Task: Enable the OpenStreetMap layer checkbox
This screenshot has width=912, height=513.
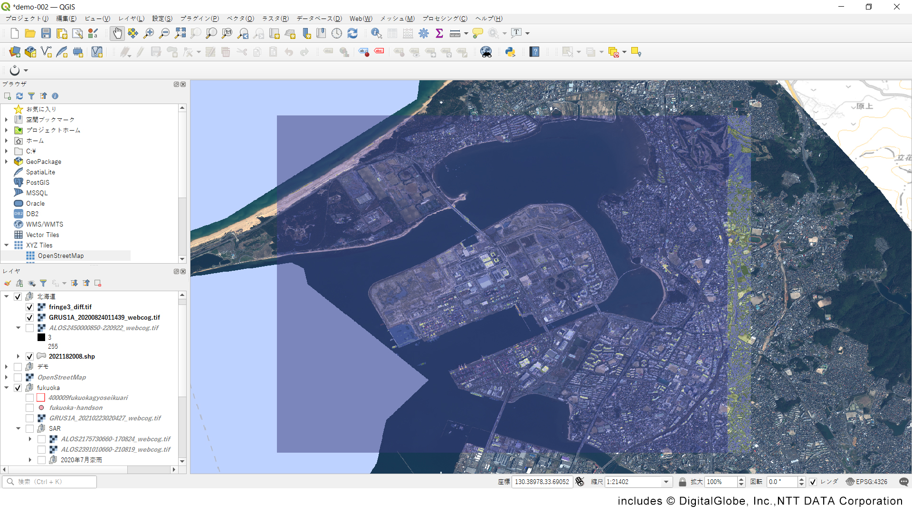Action: point(18,377)
